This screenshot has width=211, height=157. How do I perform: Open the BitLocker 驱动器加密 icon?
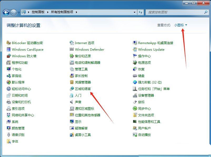[x=9, y=43]
